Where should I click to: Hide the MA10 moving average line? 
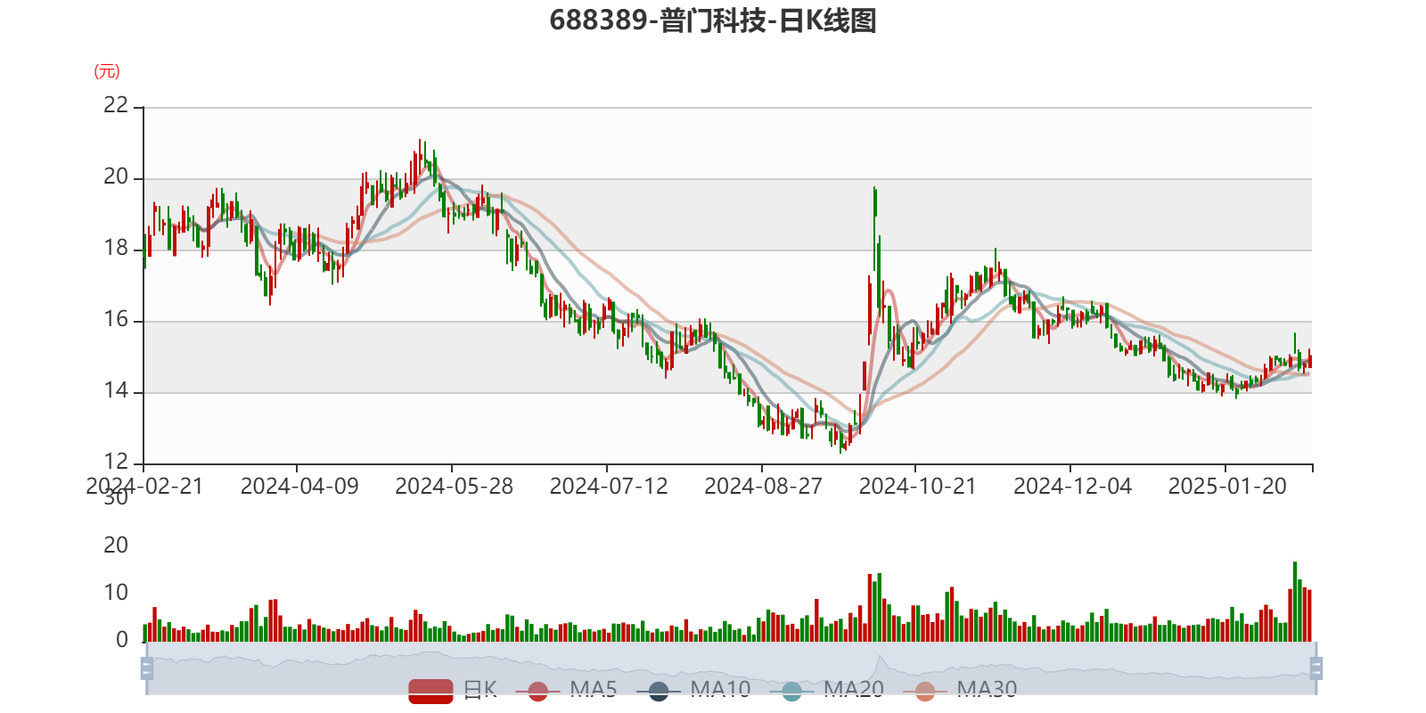coord(693,690)
